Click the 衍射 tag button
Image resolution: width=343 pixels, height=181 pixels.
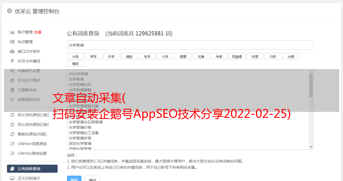click(x=273, y=56)
